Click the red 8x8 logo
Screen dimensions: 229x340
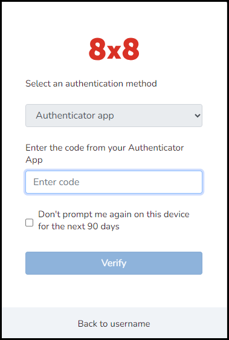(x=114, y=49)
